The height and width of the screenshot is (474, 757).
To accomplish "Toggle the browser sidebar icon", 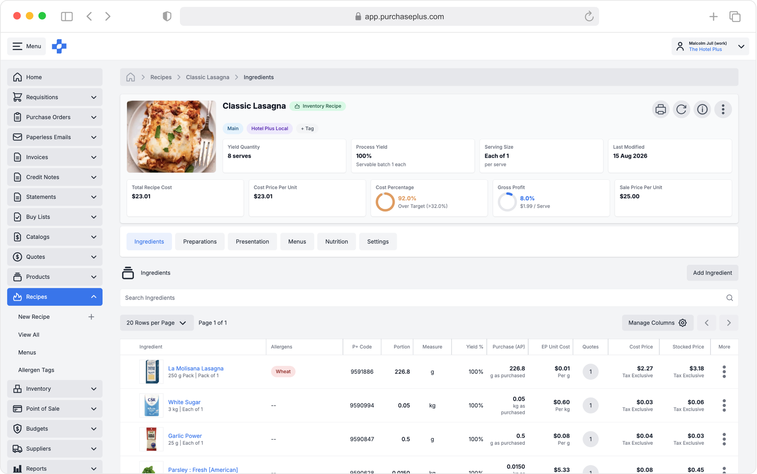I will pyautogui.click(x=67, y=16).
